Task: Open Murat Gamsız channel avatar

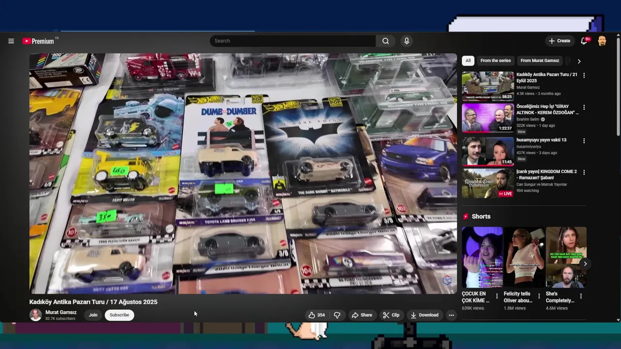Action: [x=35, y=315]
